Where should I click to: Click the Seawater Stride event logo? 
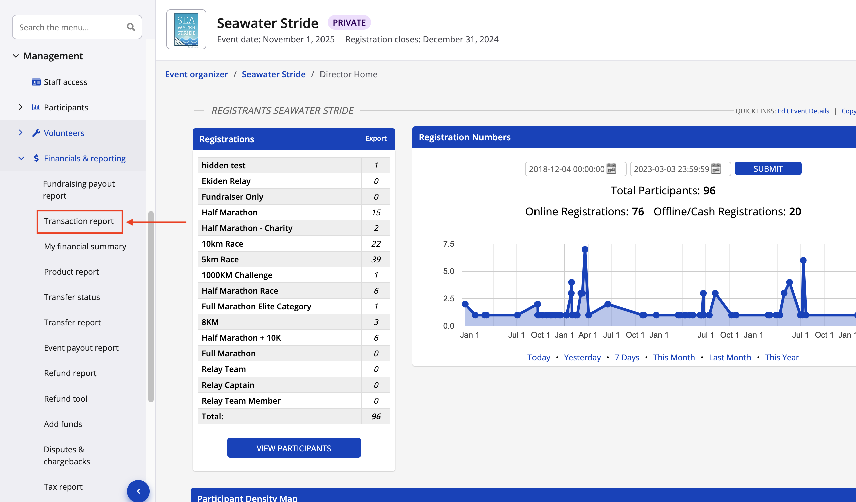[x=186, y=30]
